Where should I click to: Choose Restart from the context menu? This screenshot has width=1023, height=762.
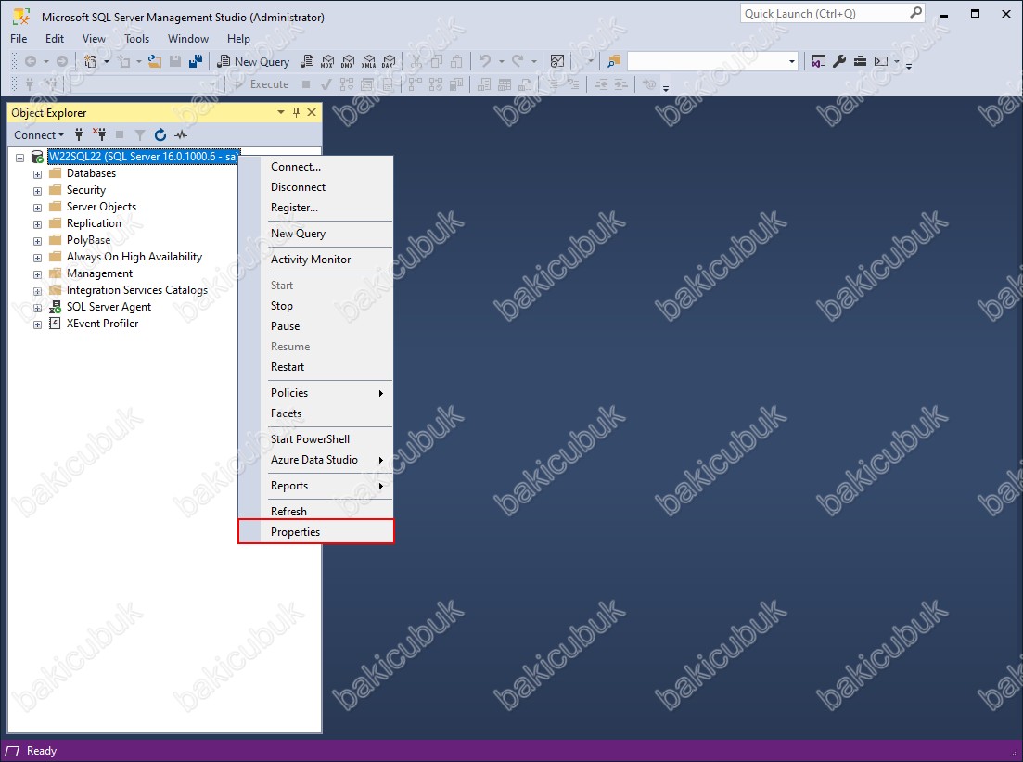[315, 367]
